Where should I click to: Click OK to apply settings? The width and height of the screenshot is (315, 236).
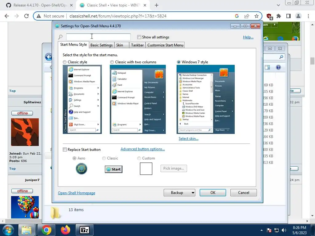(213, 193)
